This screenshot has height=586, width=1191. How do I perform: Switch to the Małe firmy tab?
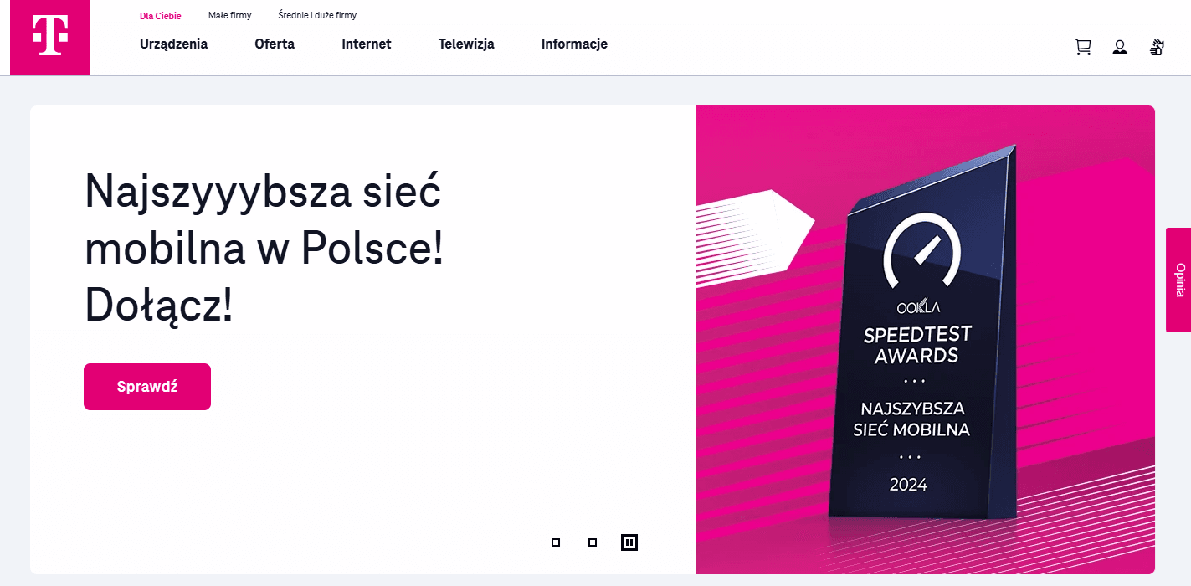click(229, 15)
